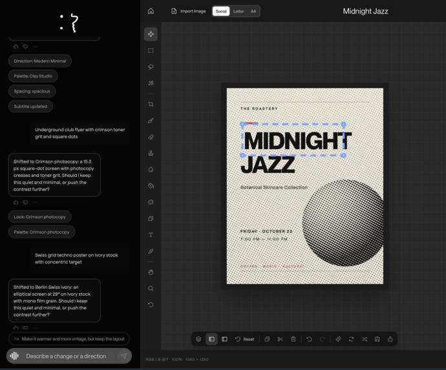This screenshot has height=370, width=446.
Task: Select the Crop tool
Action: tap(151, 105)
